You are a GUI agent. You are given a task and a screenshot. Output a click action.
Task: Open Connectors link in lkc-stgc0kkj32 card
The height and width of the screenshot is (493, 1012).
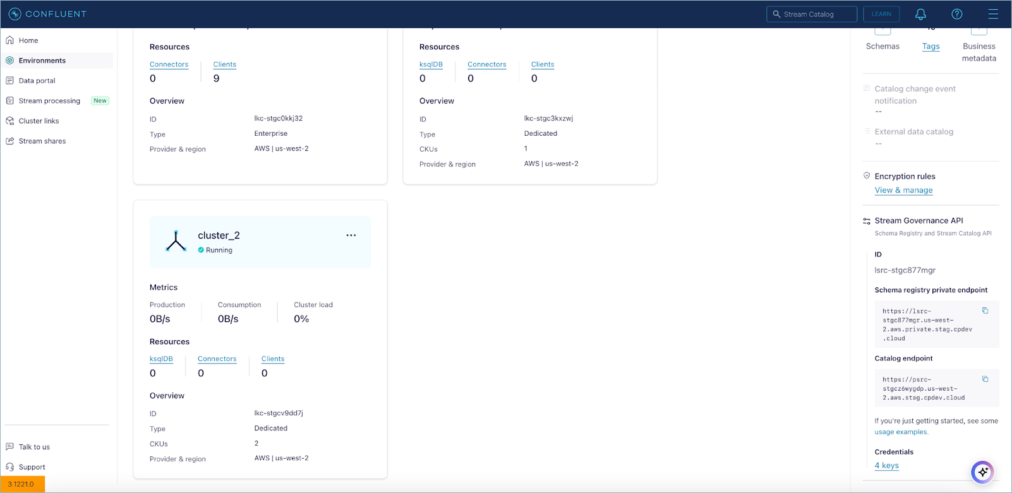coord(169,64)
